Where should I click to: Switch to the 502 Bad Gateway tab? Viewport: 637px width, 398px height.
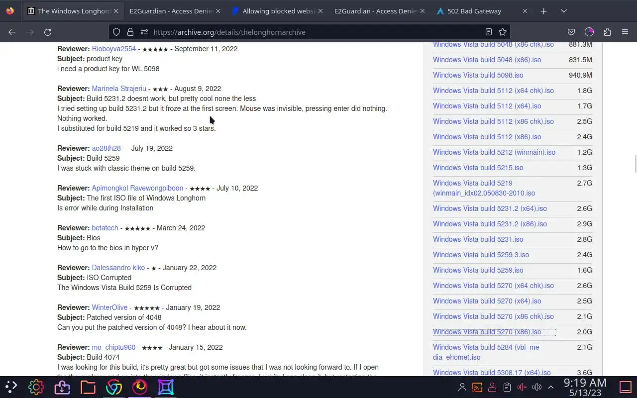pos(482,11)
